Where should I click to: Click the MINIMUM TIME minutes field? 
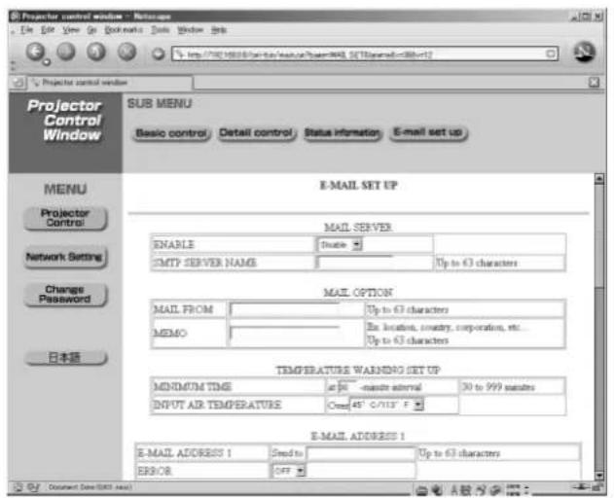click(x=347, y=387)
